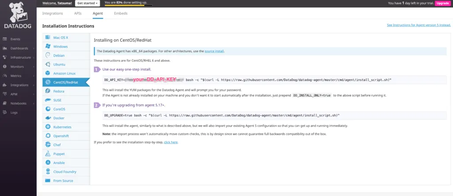Screen dimensions: 453x196
Task: Click the Welcome, Tatsuma! text
Action: pos(57,3)
